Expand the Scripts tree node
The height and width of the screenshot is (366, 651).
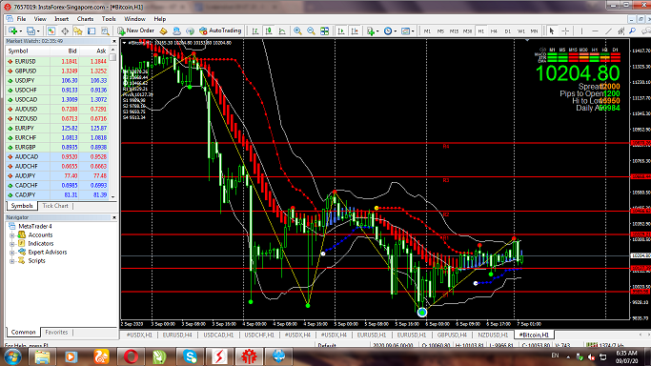(x=12, y=261)
